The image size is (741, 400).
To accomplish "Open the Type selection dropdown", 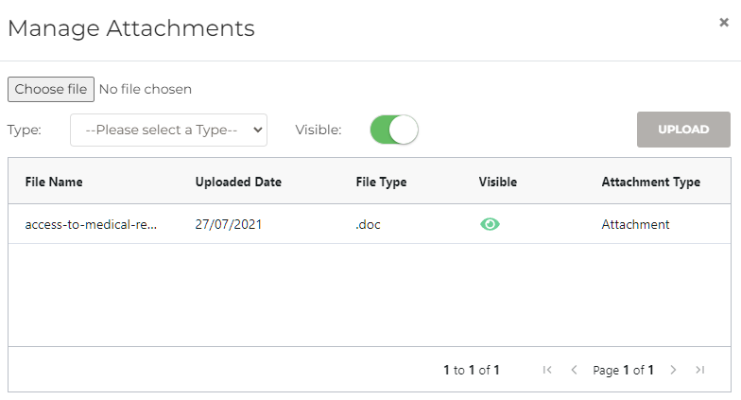I will (168, 130).
